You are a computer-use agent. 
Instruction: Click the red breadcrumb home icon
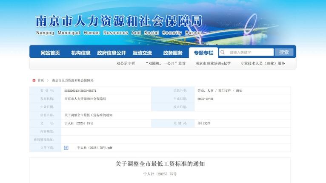[x=34, y=80]
